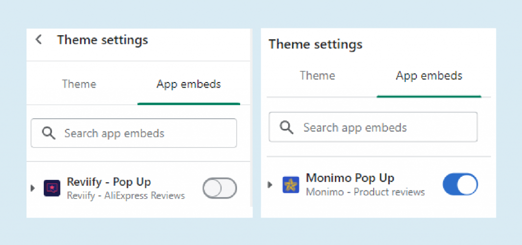This screenshot has height=245, width=522.
Task: Click the Monimo star app icon
Action: click(x=291, y=184)
